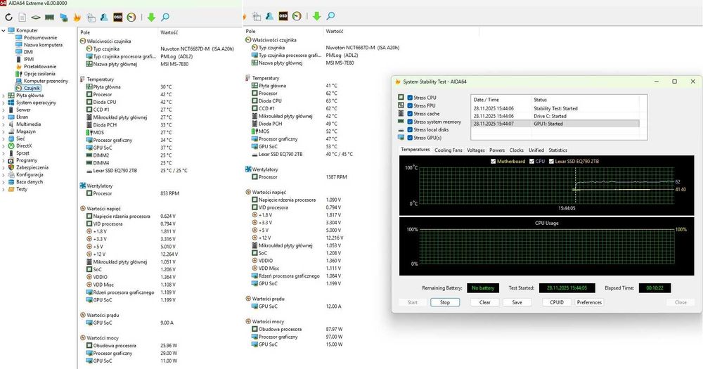703x369 pixels.
Task: Switch to the Powers tab
Action: 497,150
